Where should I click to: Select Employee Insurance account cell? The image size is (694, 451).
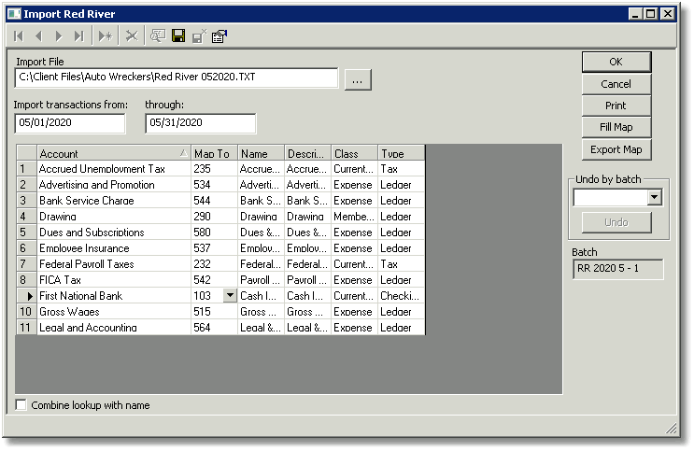114,248
